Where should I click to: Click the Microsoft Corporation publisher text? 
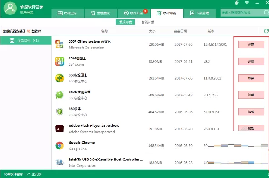[86, 48]
